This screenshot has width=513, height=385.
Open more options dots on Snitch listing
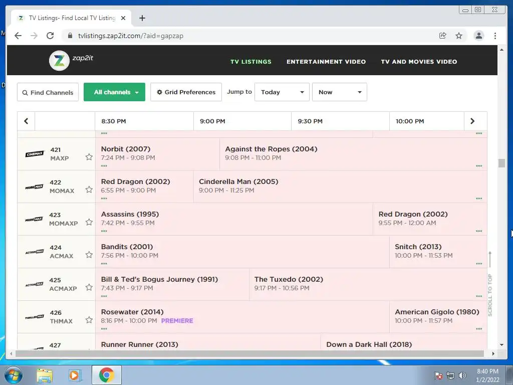[479, 264]
